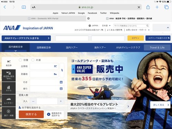Screen dimensions: 172x129
Task: Click 検索条件を追加する button
Action: pyautogui.click(x=55, y=114)
